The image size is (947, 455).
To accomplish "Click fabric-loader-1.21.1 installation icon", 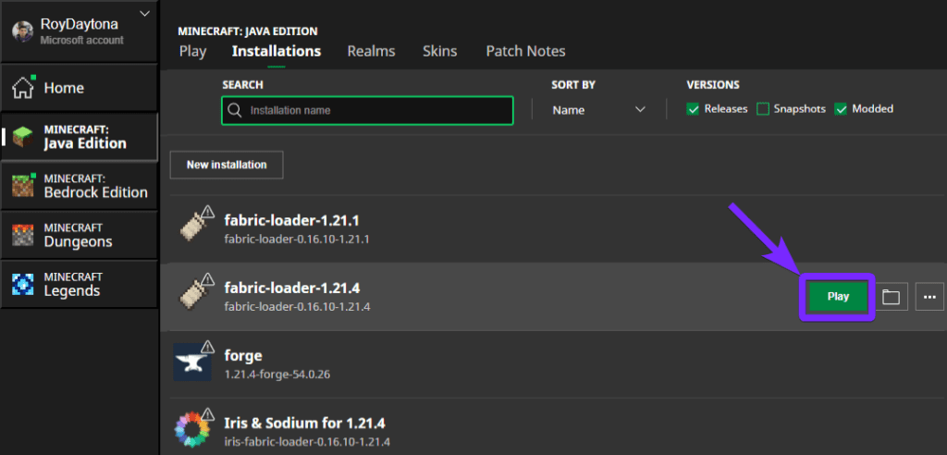I will (x=194, y=227).
